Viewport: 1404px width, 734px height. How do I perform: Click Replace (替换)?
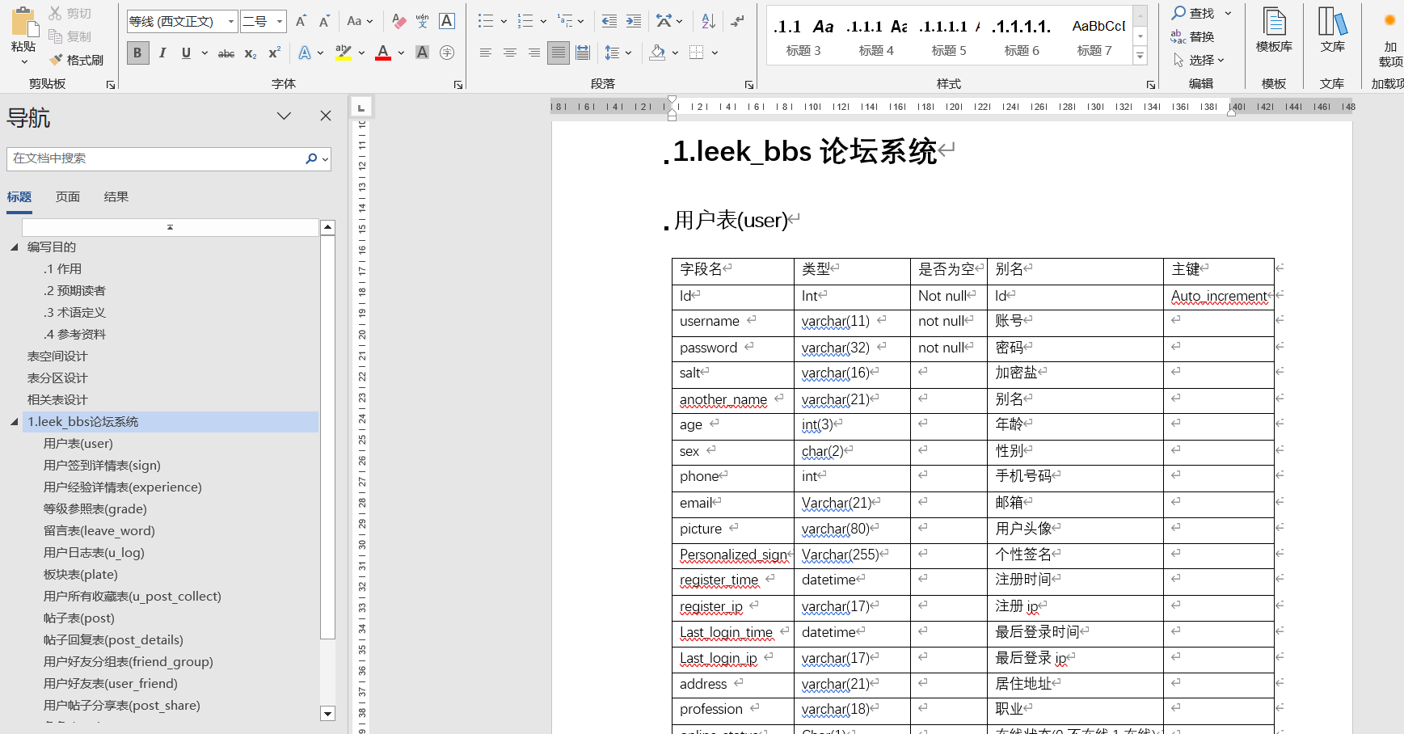click(x=1193, y=36)
